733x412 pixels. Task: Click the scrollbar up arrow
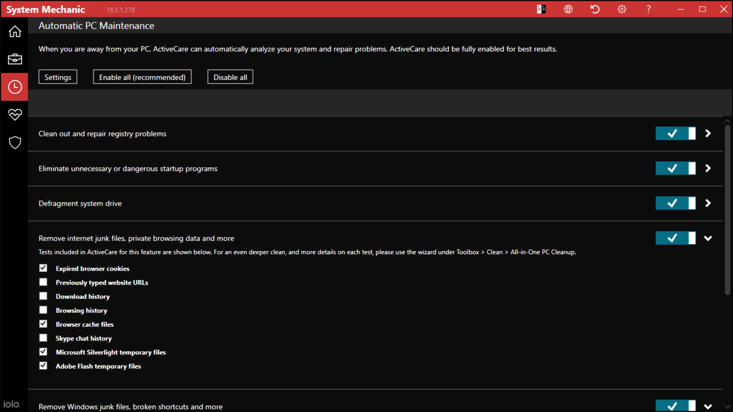coord(728,121)
